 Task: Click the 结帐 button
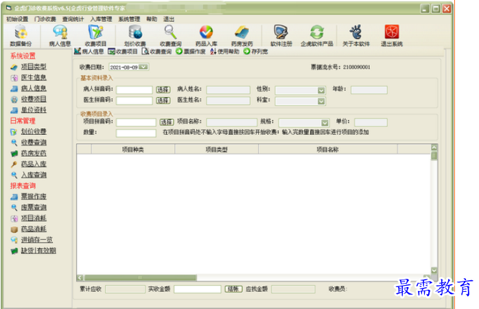(x=234, y=289)
